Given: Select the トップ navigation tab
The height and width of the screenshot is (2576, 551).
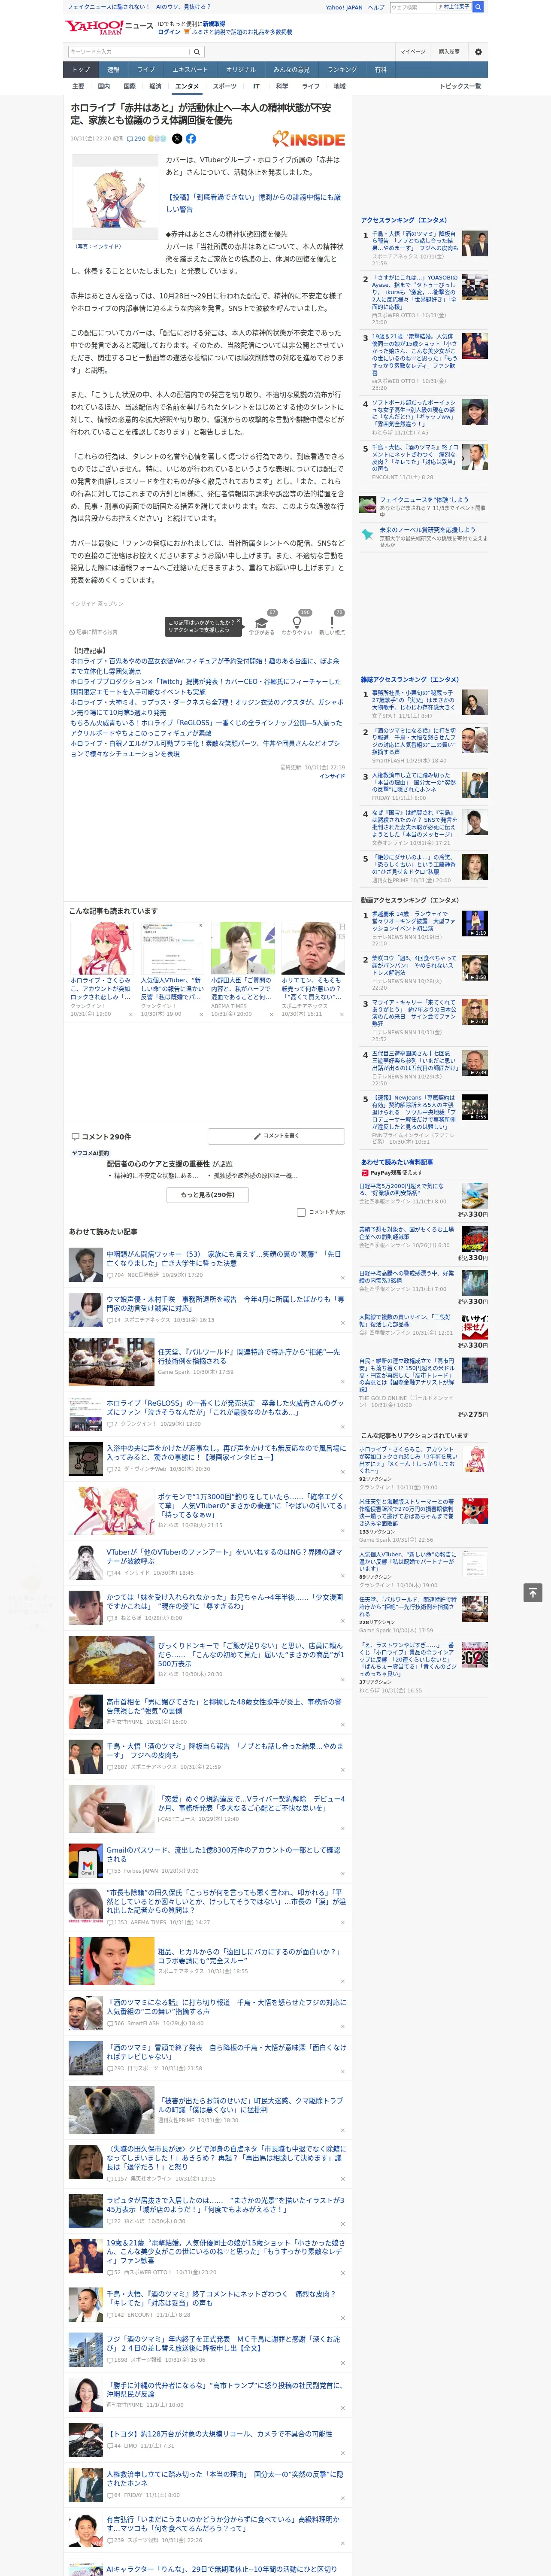Looking at the screenshot, I should coord(81,70).
